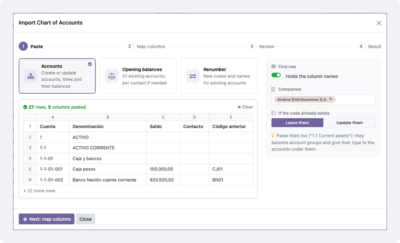Click 'Next: map columns' button
400x243 pixels.
46,219
